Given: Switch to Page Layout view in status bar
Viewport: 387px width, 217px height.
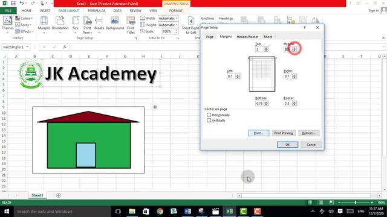Looking at the screenshot, I should point(320,203).
